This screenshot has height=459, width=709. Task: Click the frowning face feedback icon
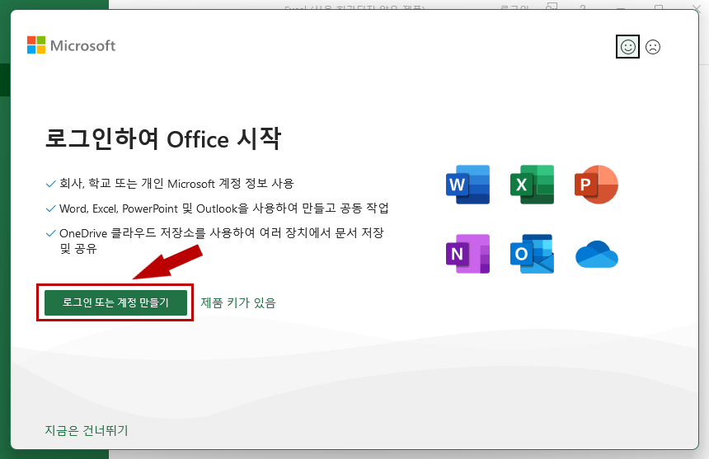point(652,47)
